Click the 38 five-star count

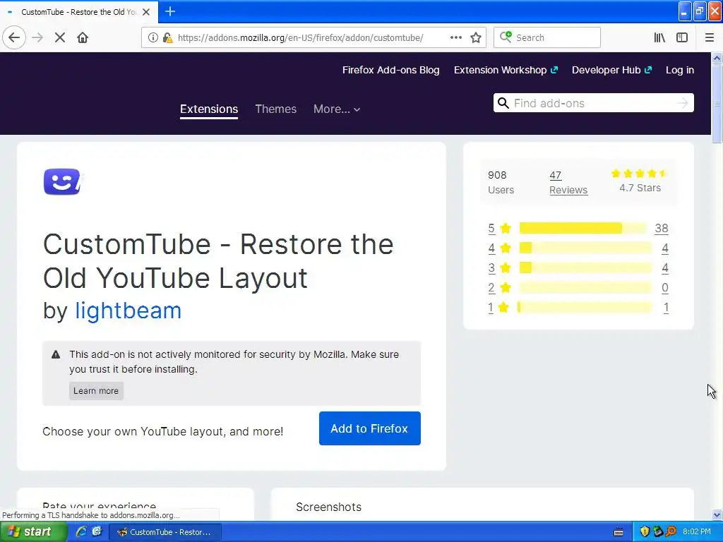click(x=661, y=228)
